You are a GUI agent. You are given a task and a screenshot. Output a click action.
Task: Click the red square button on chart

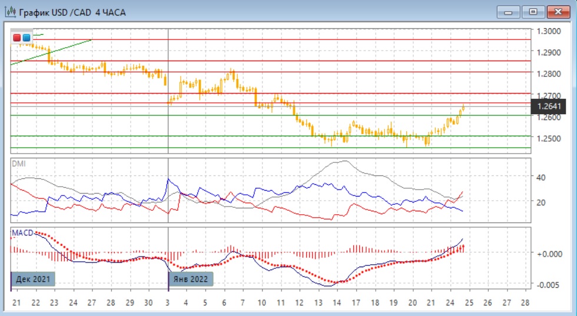[x=17, y=38]
